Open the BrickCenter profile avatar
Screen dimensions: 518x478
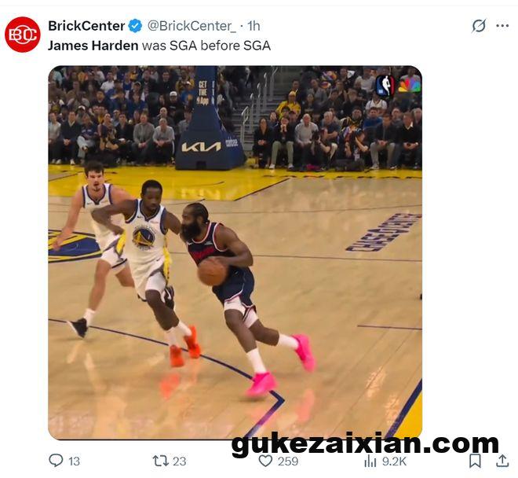(23, 35)
